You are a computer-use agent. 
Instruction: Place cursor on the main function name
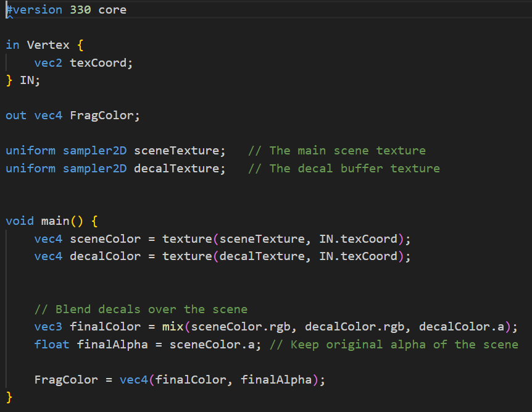tap(55, 221)
